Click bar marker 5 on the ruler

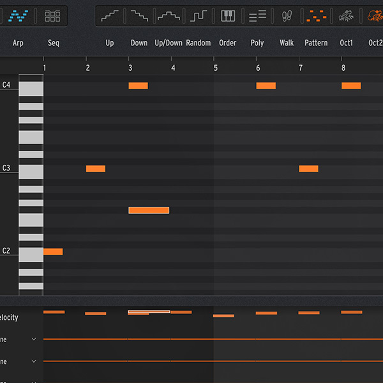pyautogui.click(x=216, y=68)
